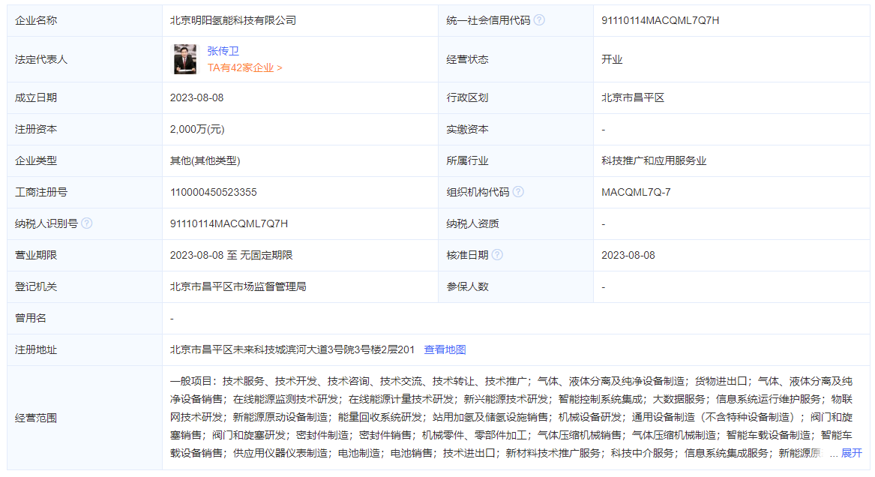
Task: Click 北京市昌平区市场监督管理局 authority value
Action: 238,286
